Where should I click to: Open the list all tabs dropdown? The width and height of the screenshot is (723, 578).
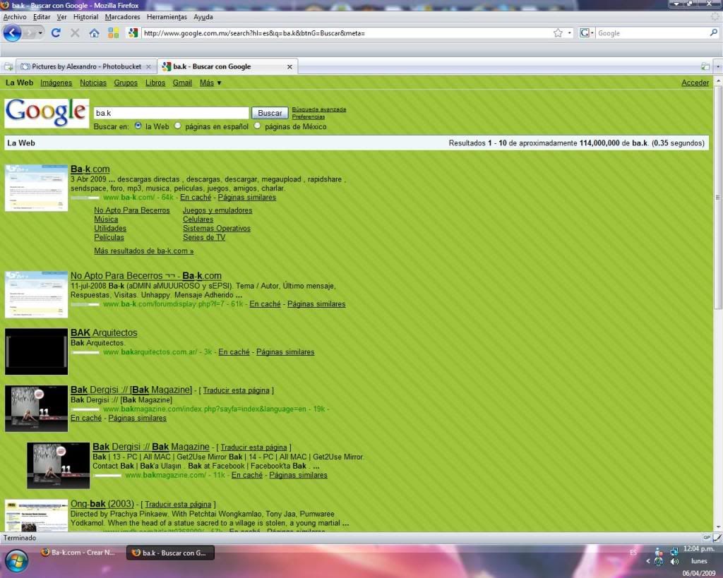(x=718, y=67)
